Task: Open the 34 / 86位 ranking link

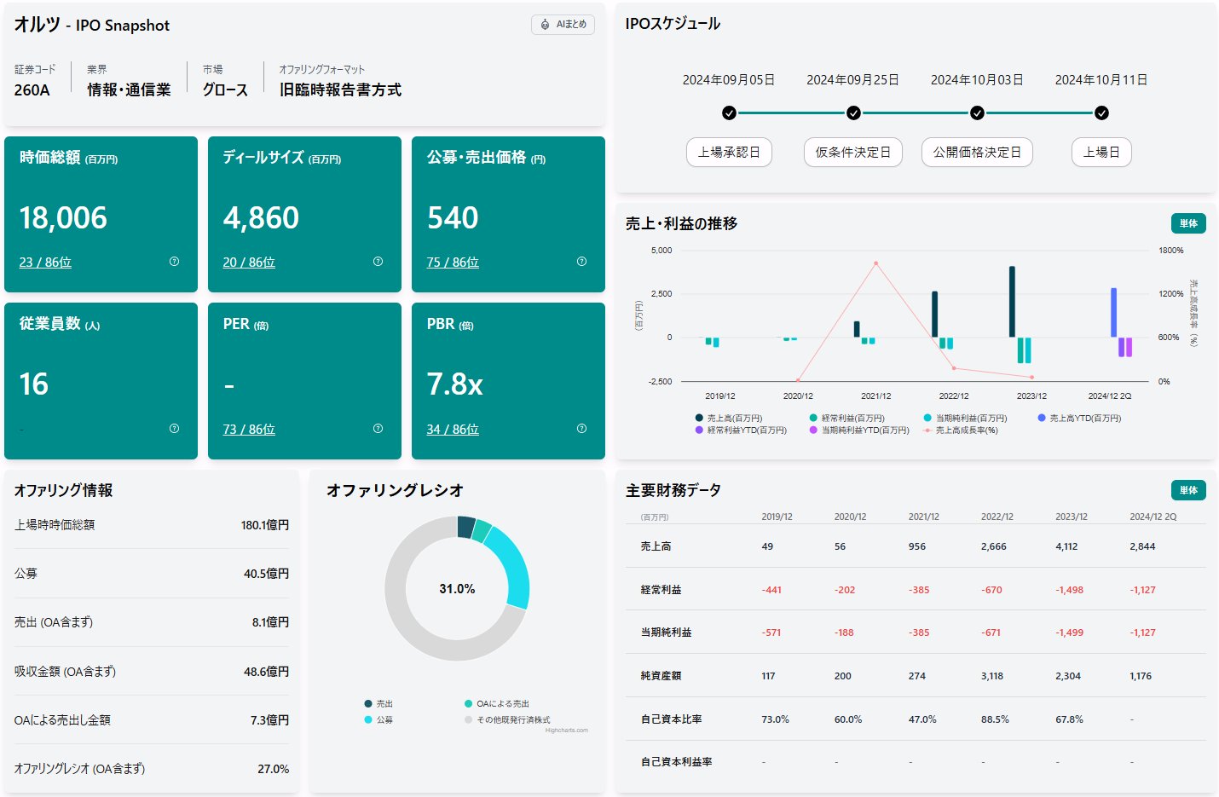Action: coord(453,430)
